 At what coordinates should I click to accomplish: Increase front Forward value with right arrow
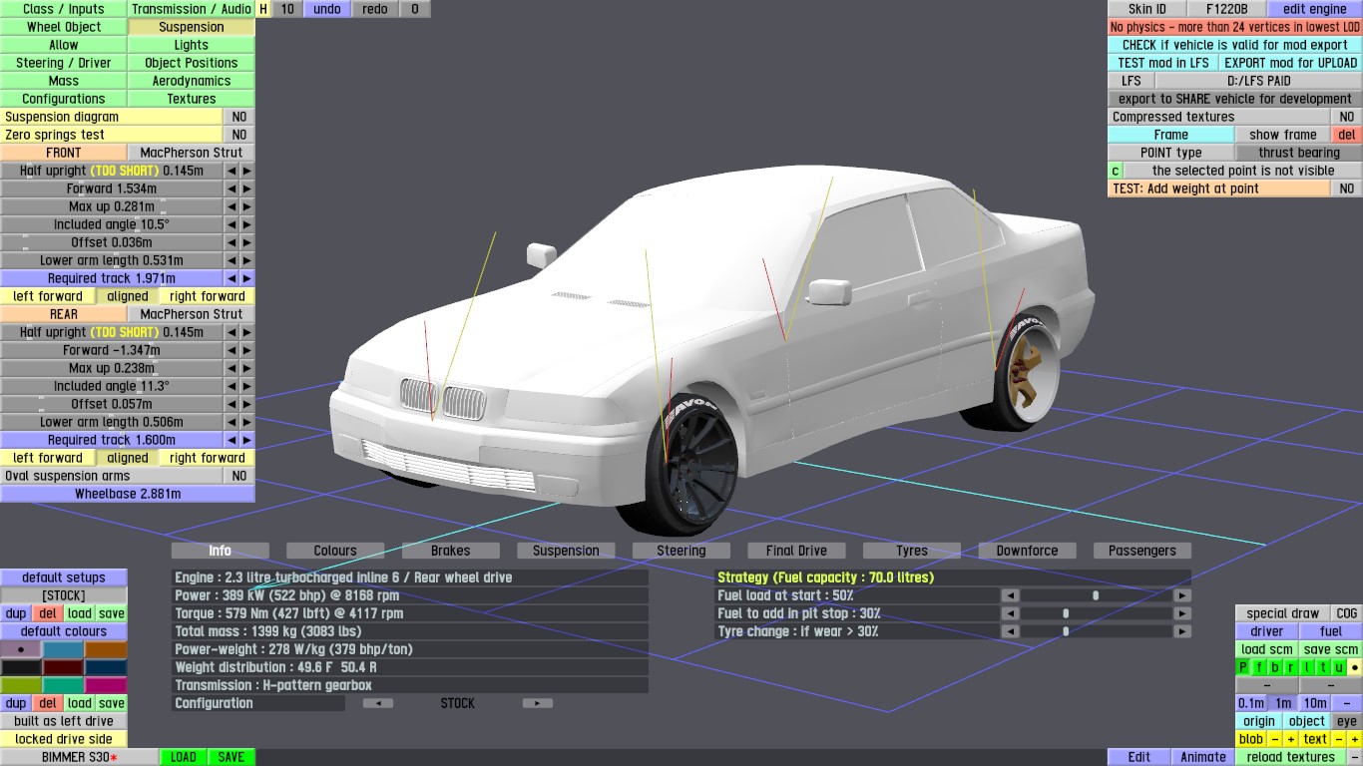click(246, 189)
